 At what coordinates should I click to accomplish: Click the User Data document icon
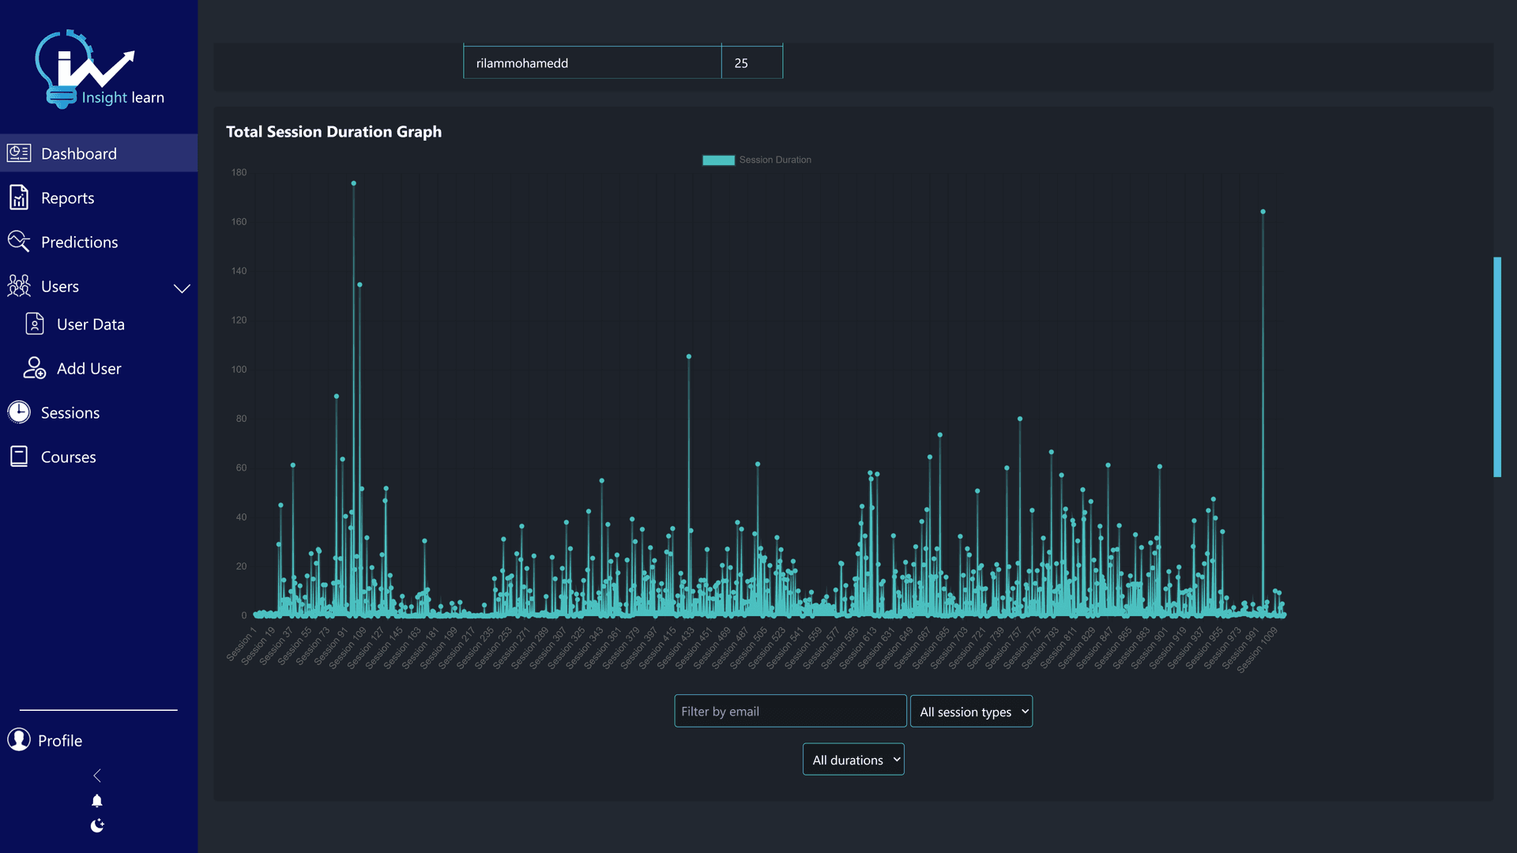click(x=35, y=324)
